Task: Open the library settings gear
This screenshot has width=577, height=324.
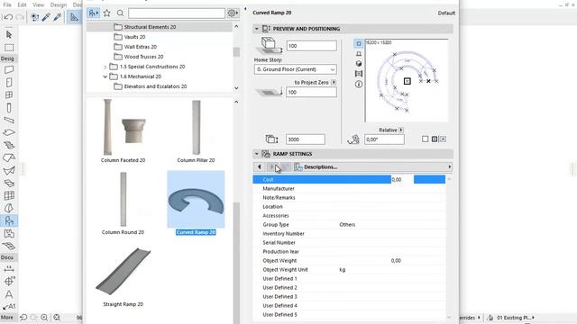Action: tap(233, 13)
